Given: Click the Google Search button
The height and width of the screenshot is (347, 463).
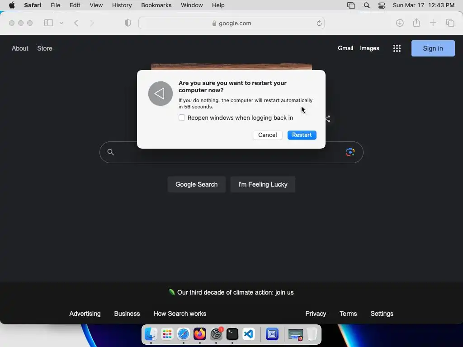Looking at the screenshot, I should [196, 184].
